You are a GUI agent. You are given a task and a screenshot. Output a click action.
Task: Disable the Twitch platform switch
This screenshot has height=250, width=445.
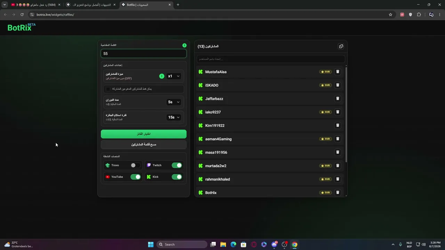(x=177, y=165)
